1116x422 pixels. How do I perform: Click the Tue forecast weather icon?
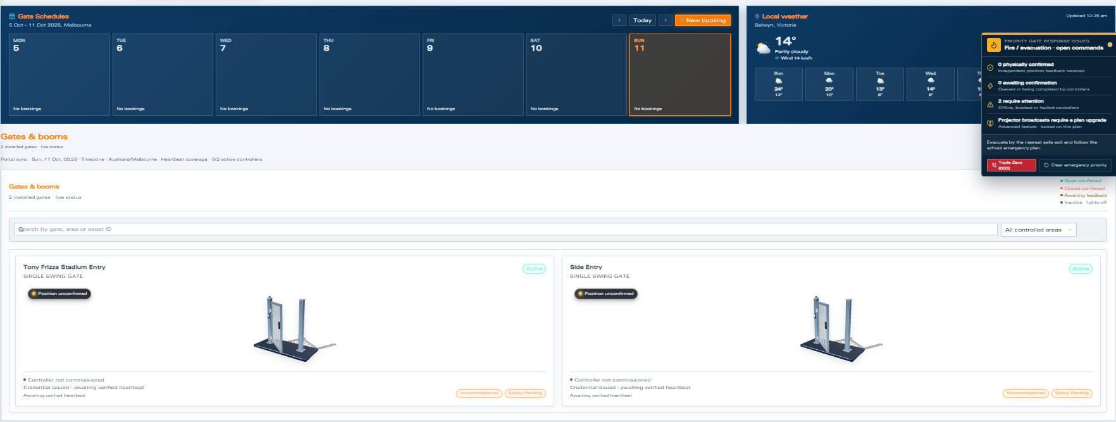pyautogui.click(x=880, y=81)
